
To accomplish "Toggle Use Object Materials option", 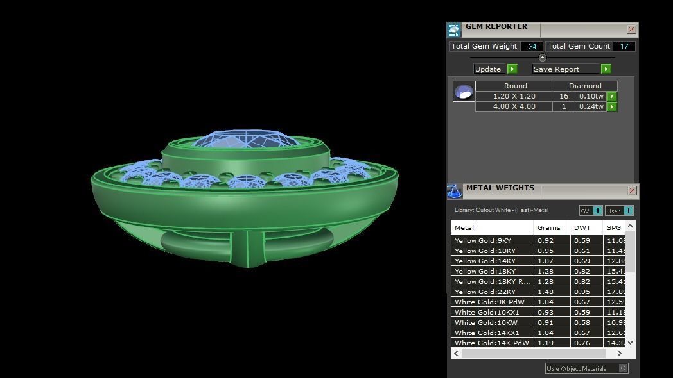I will pyautogui.click(x=623, y=368).
